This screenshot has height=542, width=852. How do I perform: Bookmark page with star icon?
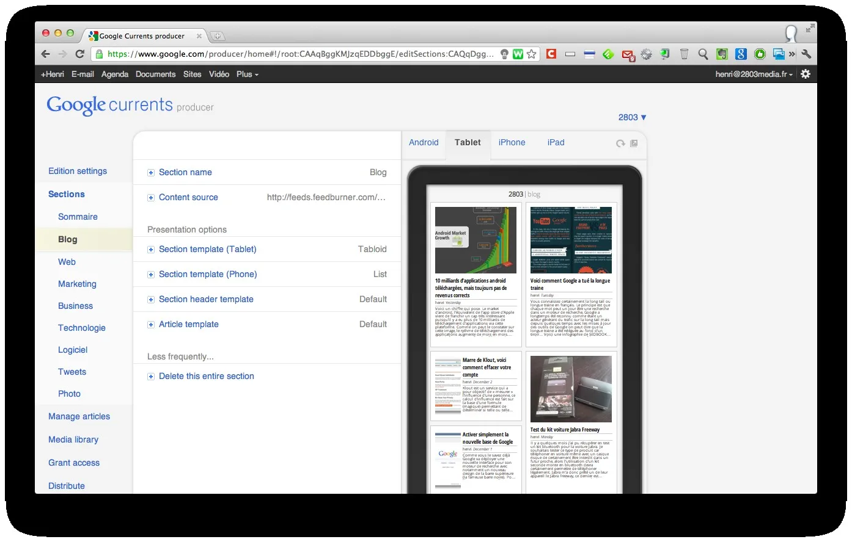(x=532, y=54)
